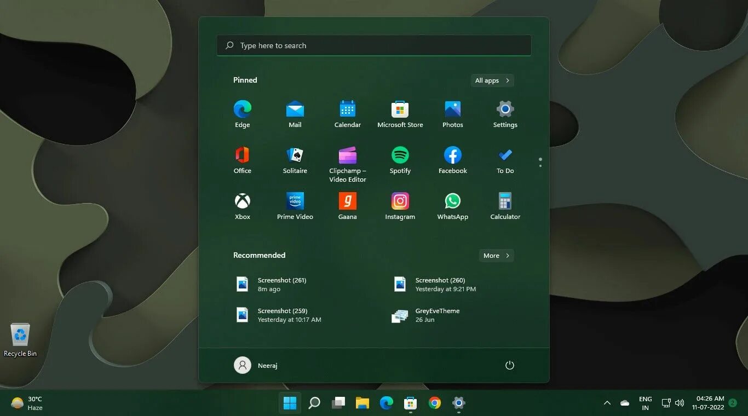The height and width of the screenshot is (416, 748).
Task: Open the To Do app
Action: (x=505, y=160)
